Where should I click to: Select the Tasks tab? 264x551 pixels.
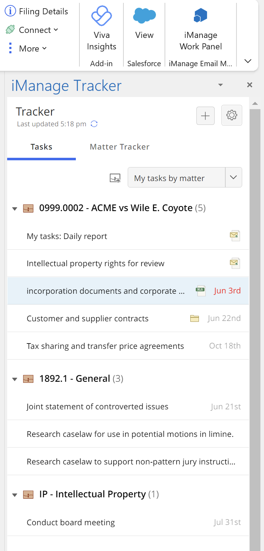41,147
